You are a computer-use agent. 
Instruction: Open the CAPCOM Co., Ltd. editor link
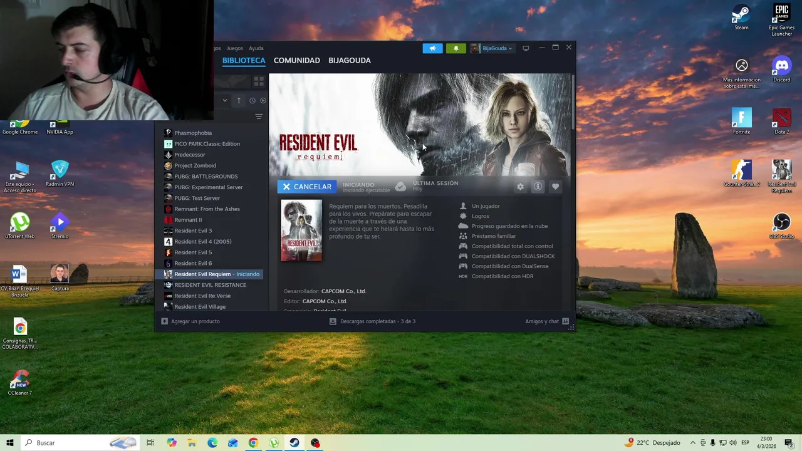pyautogui.click(x=325, y=301)
